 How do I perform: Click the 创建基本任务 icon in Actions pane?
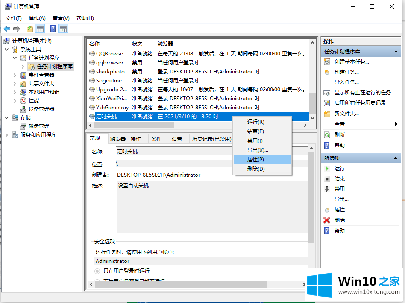tap(327, 62)
